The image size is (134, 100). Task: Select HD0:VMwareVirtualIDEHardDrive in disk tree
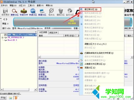pos(22,35)
